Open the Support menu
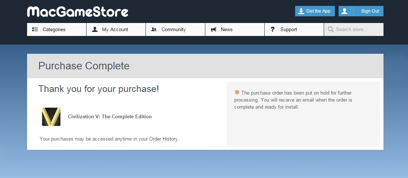Screen dimensions: 408x178 coord(294,29)
